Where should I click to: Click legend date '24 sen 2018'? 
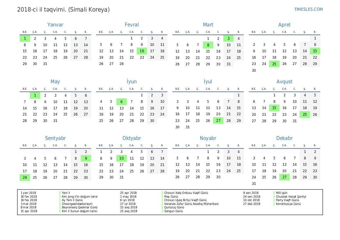[x=252, y=196]
